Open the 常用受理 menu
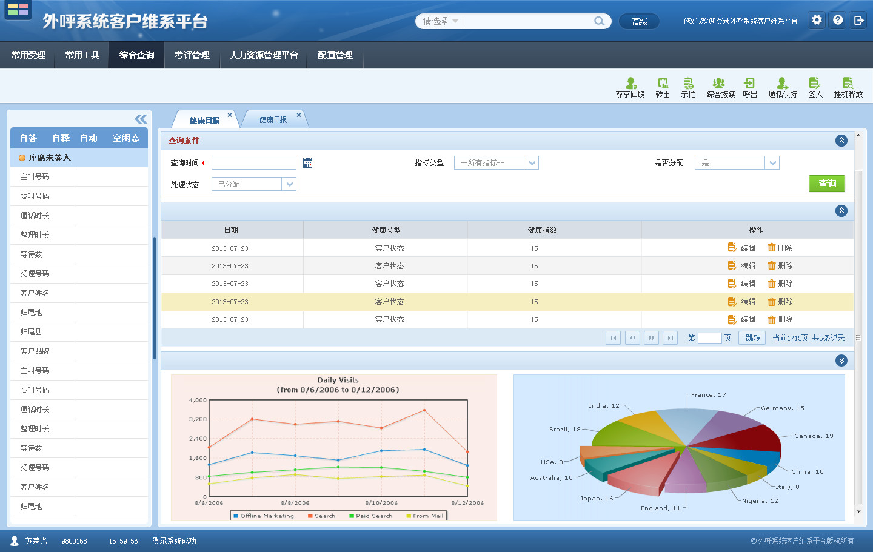Viewport: 873px width, 552px height. pos(28,55)
